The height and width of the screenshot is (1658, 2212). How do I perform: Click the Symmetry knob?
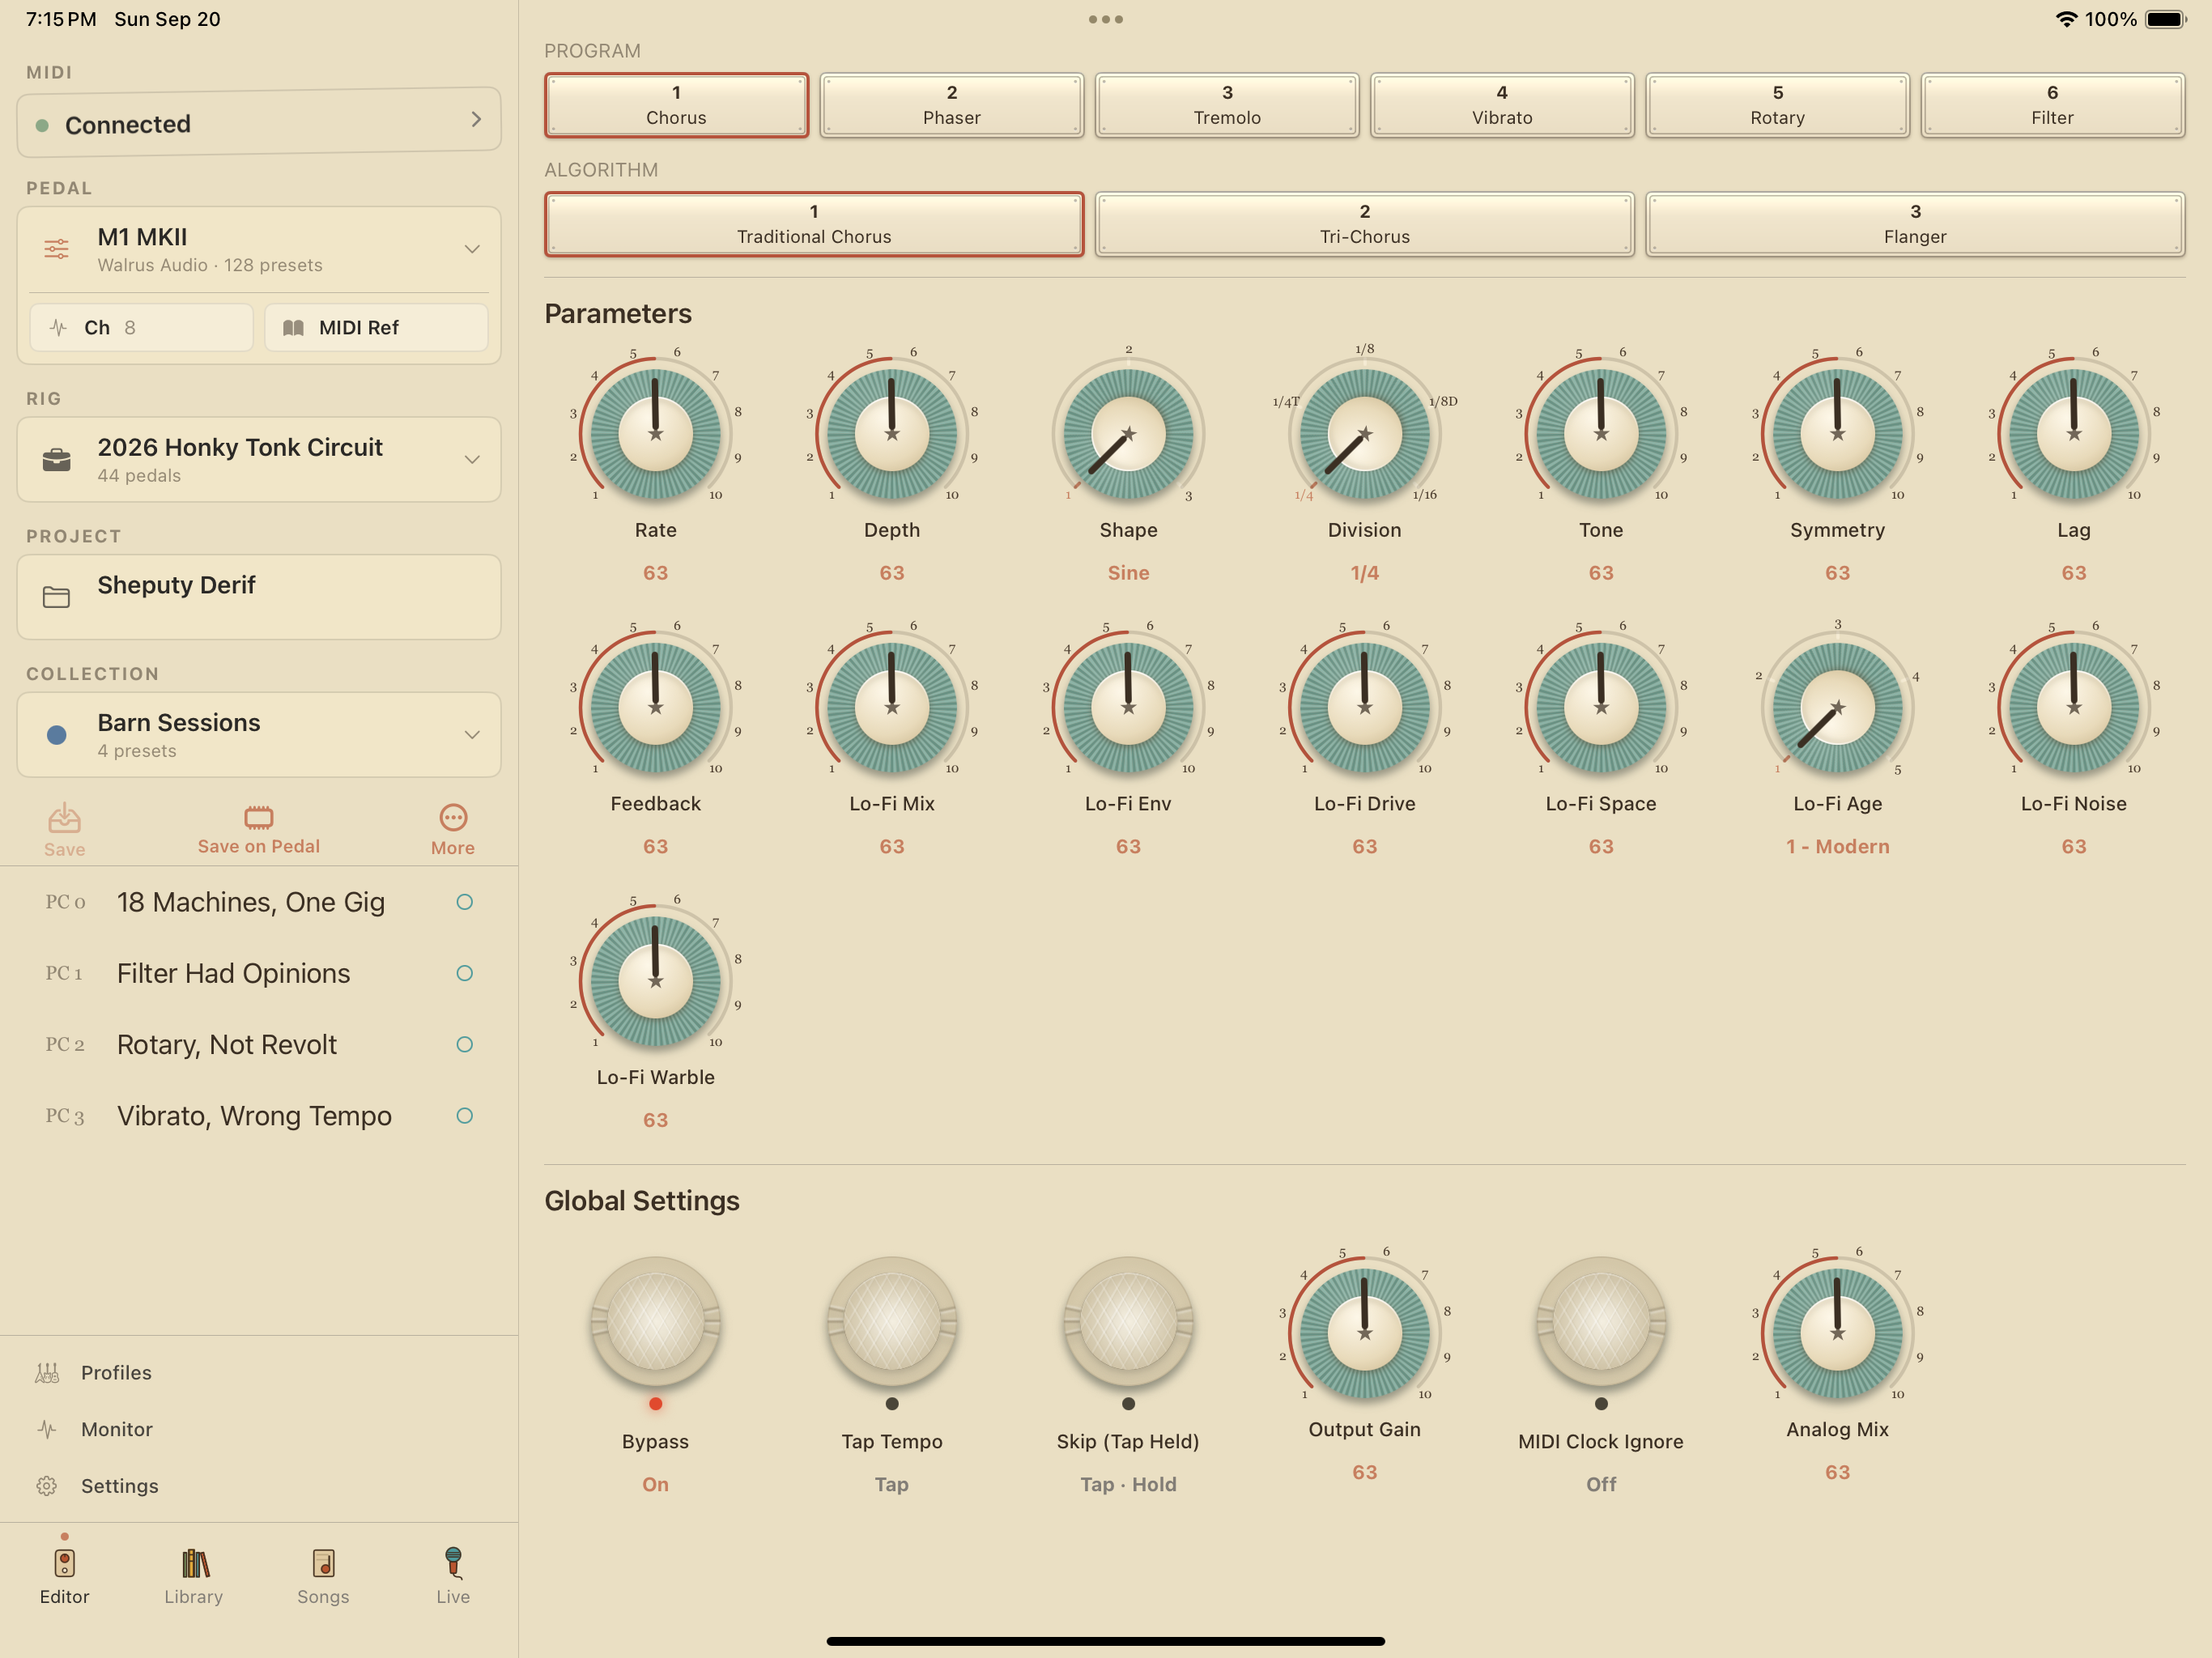pos(1837,433)
